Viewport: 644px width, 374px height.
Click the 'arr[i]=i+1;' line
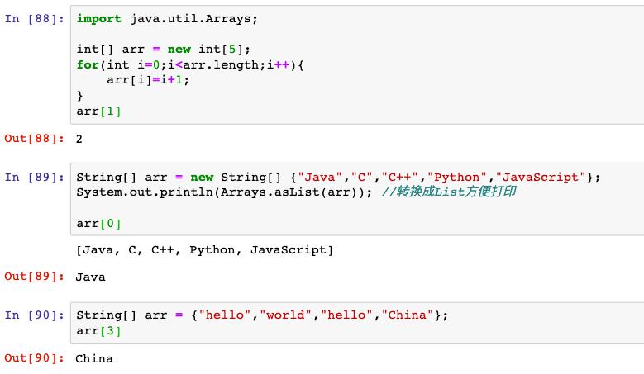point(148,80)
